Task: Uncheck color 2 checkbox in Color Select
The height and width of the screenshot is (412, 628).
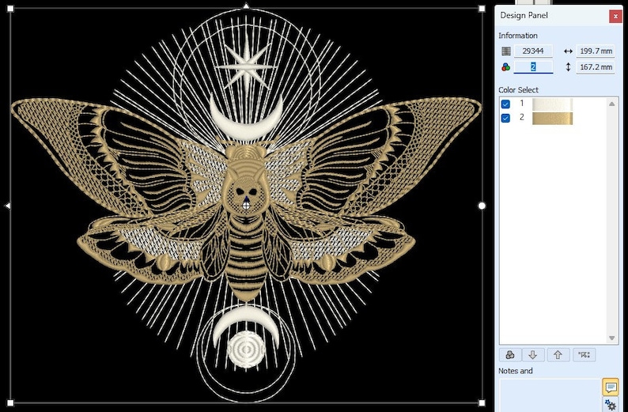Action: coord(505,118)
